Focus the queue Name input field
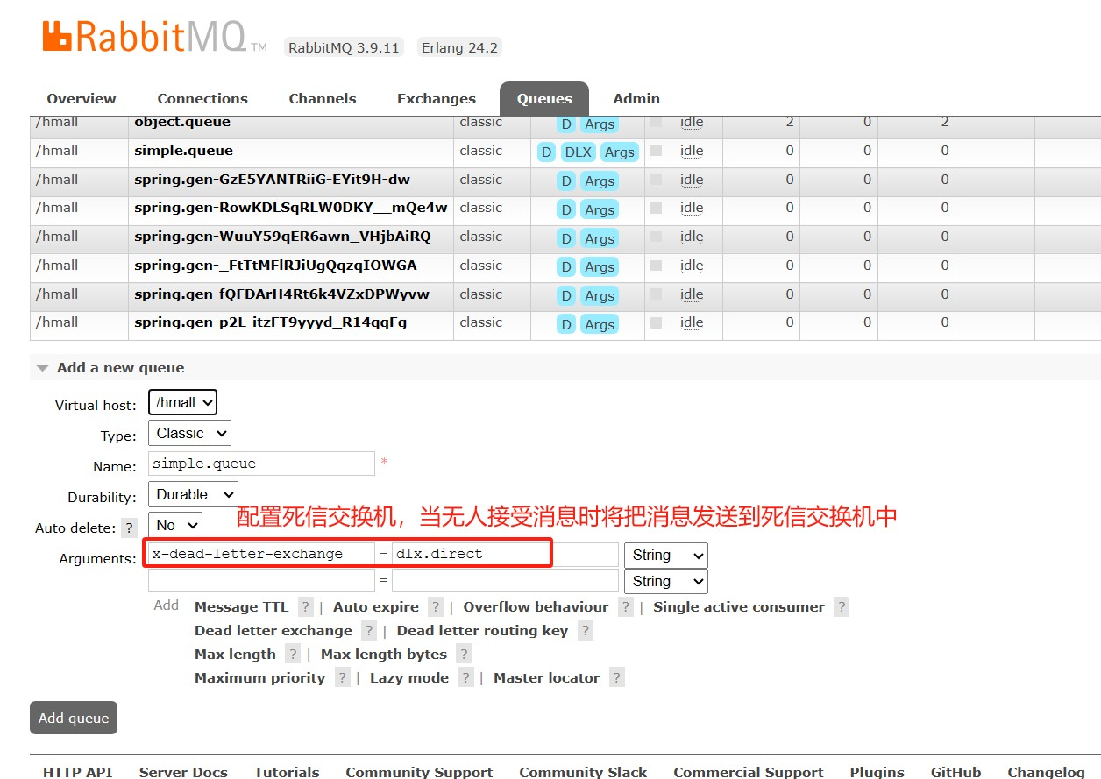The height and width of the screenshot is (779, 1101). point(261,464)
